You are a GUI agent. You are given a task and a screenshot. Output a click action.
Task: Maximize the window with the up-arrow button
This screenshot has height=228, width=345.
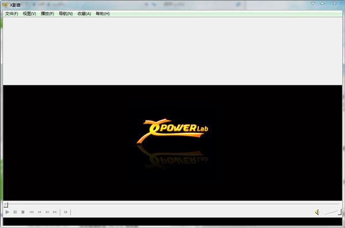tap(323, 3)
